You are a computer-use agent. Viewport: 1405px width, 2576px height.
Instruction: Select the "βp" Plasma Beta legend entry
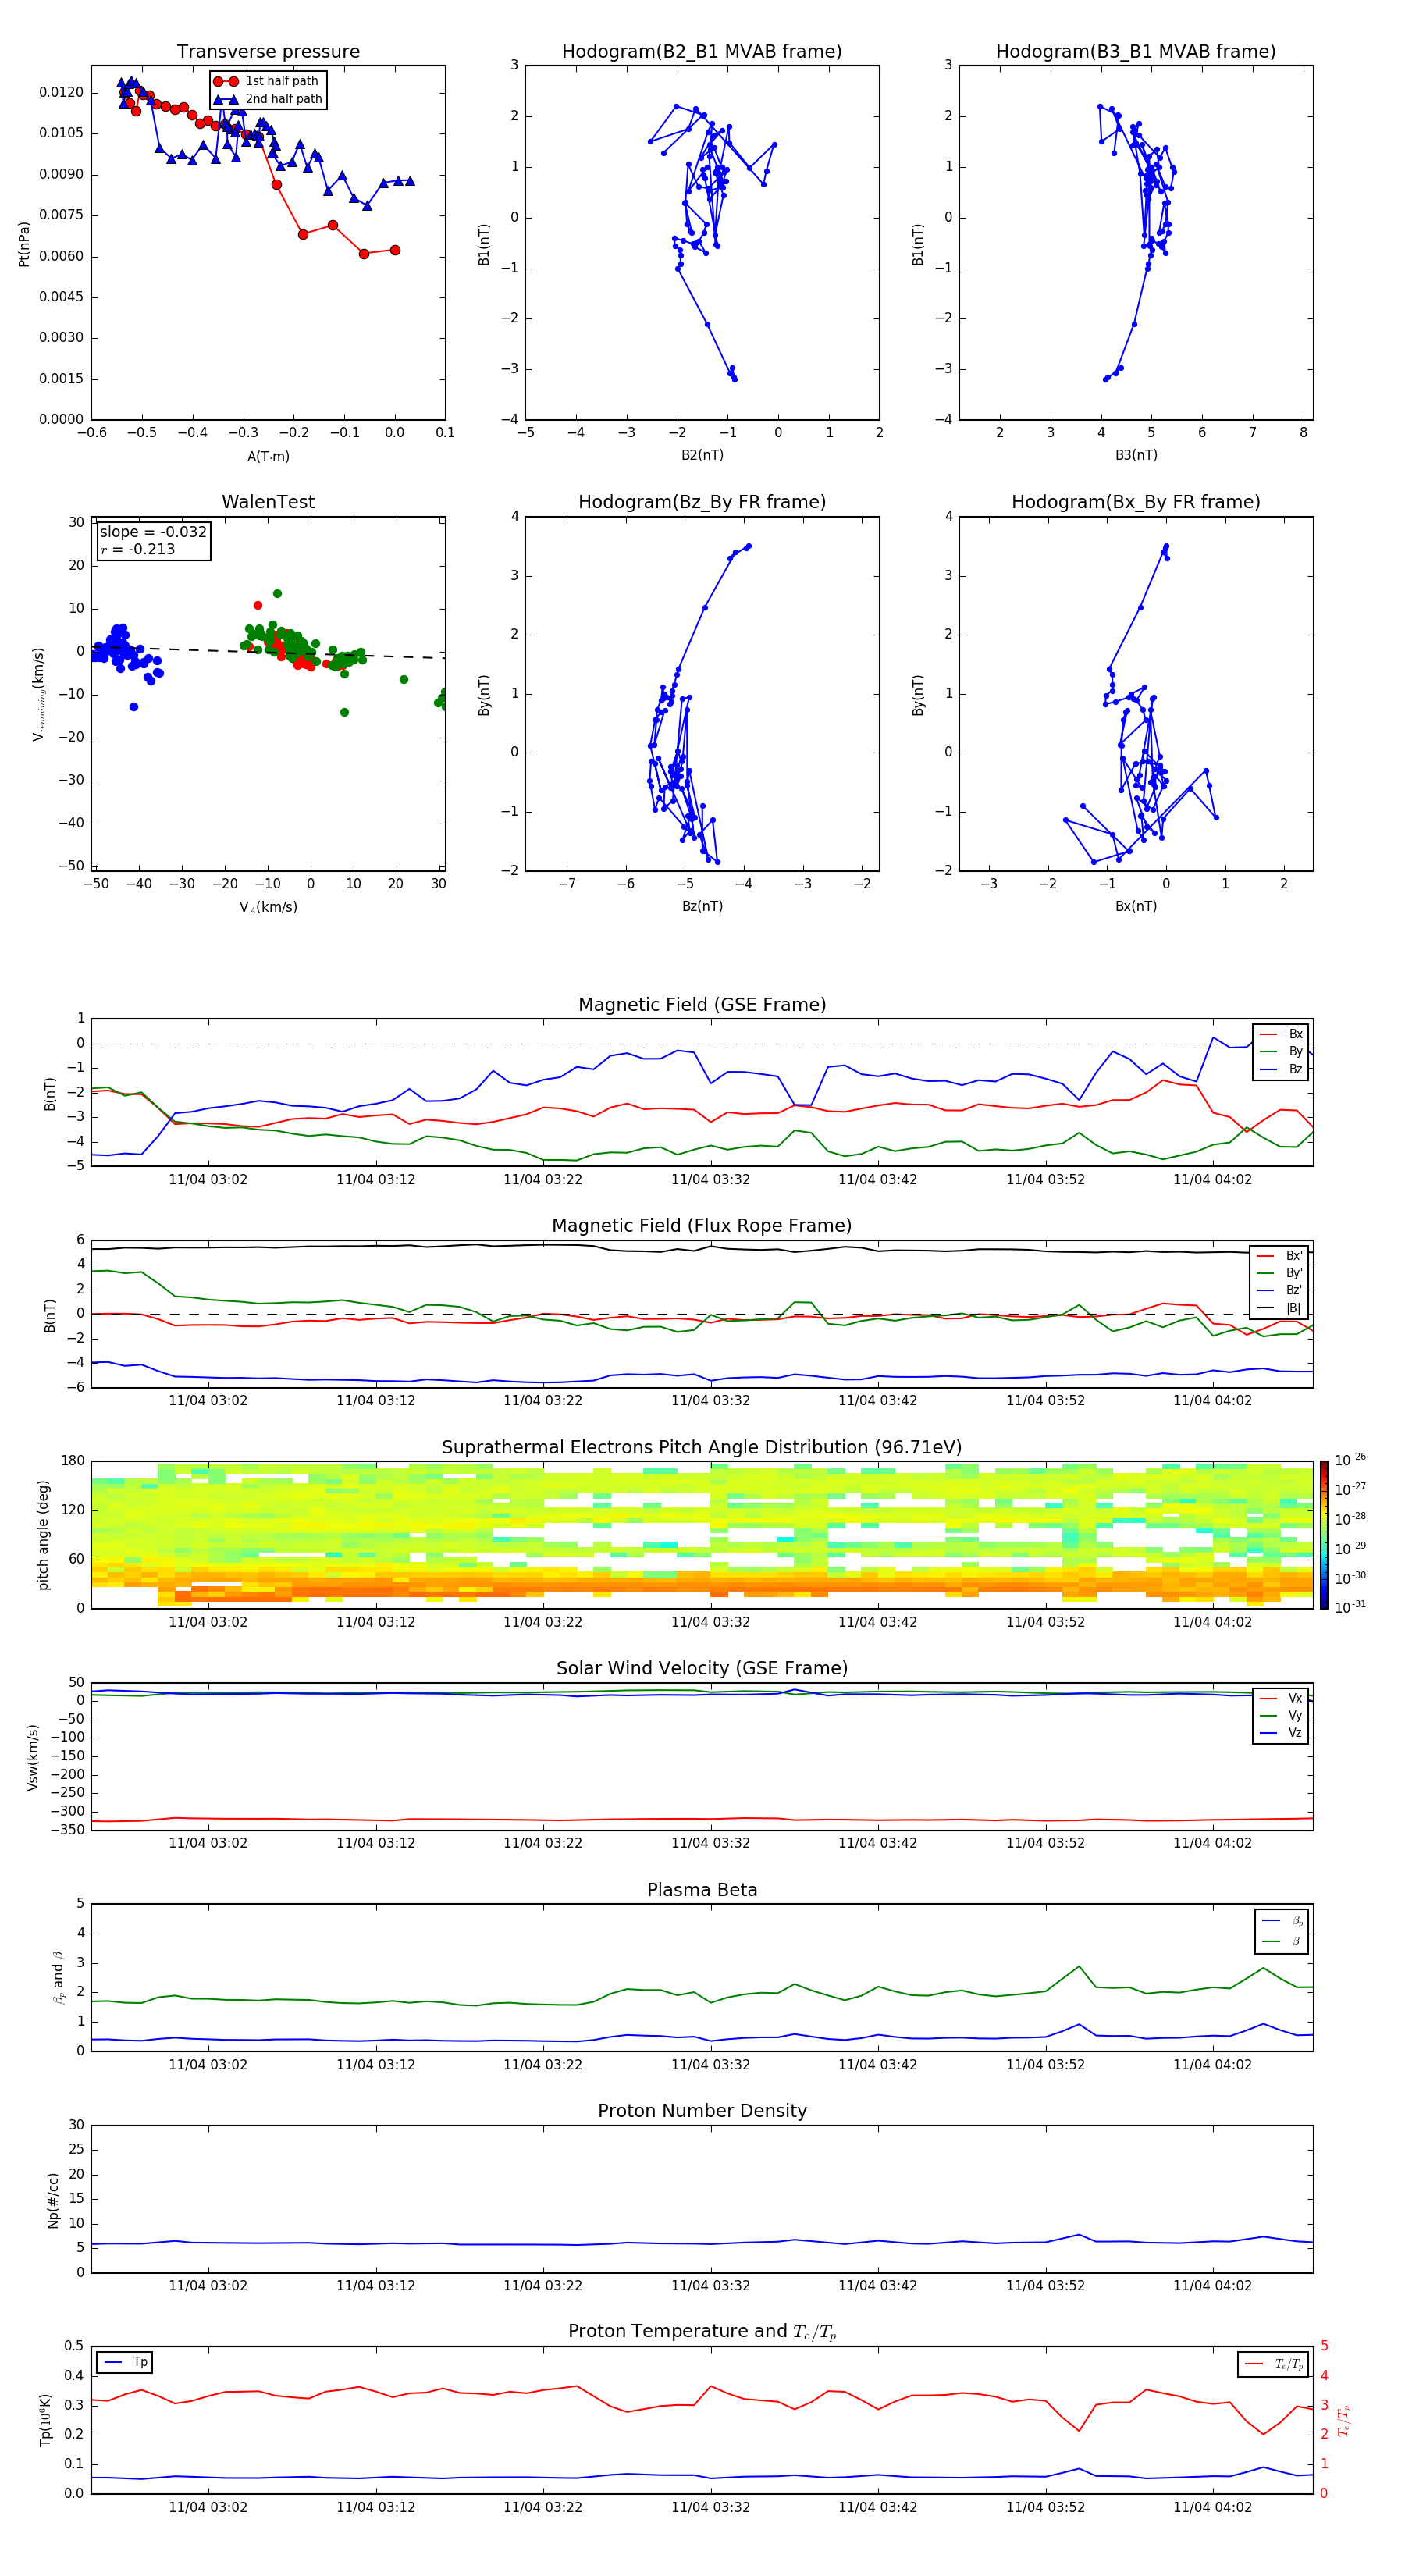(1283, 1921)
